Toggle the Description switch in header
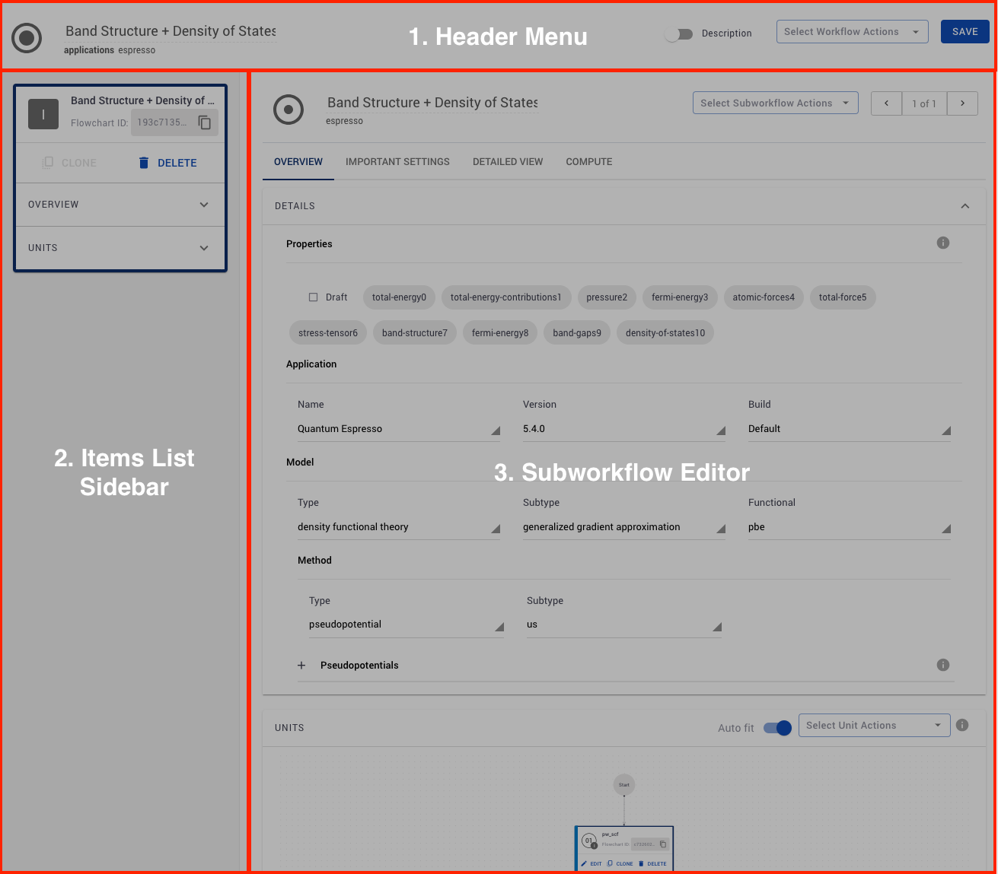Screen dimensions: 998x874 click(x=678, y=34)
